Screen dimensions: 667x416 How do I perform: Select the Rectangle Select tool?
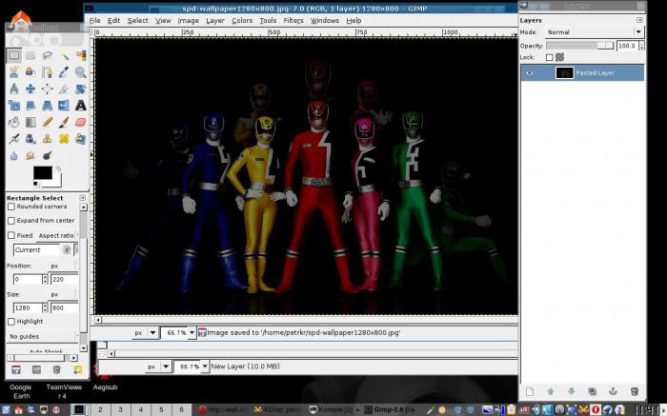click(14, 55)
